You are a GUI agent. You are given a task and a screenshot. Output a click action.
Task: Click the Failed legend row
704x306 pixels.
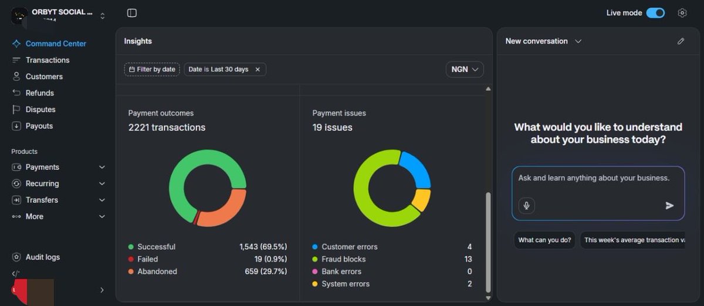[x=208, y=259]
